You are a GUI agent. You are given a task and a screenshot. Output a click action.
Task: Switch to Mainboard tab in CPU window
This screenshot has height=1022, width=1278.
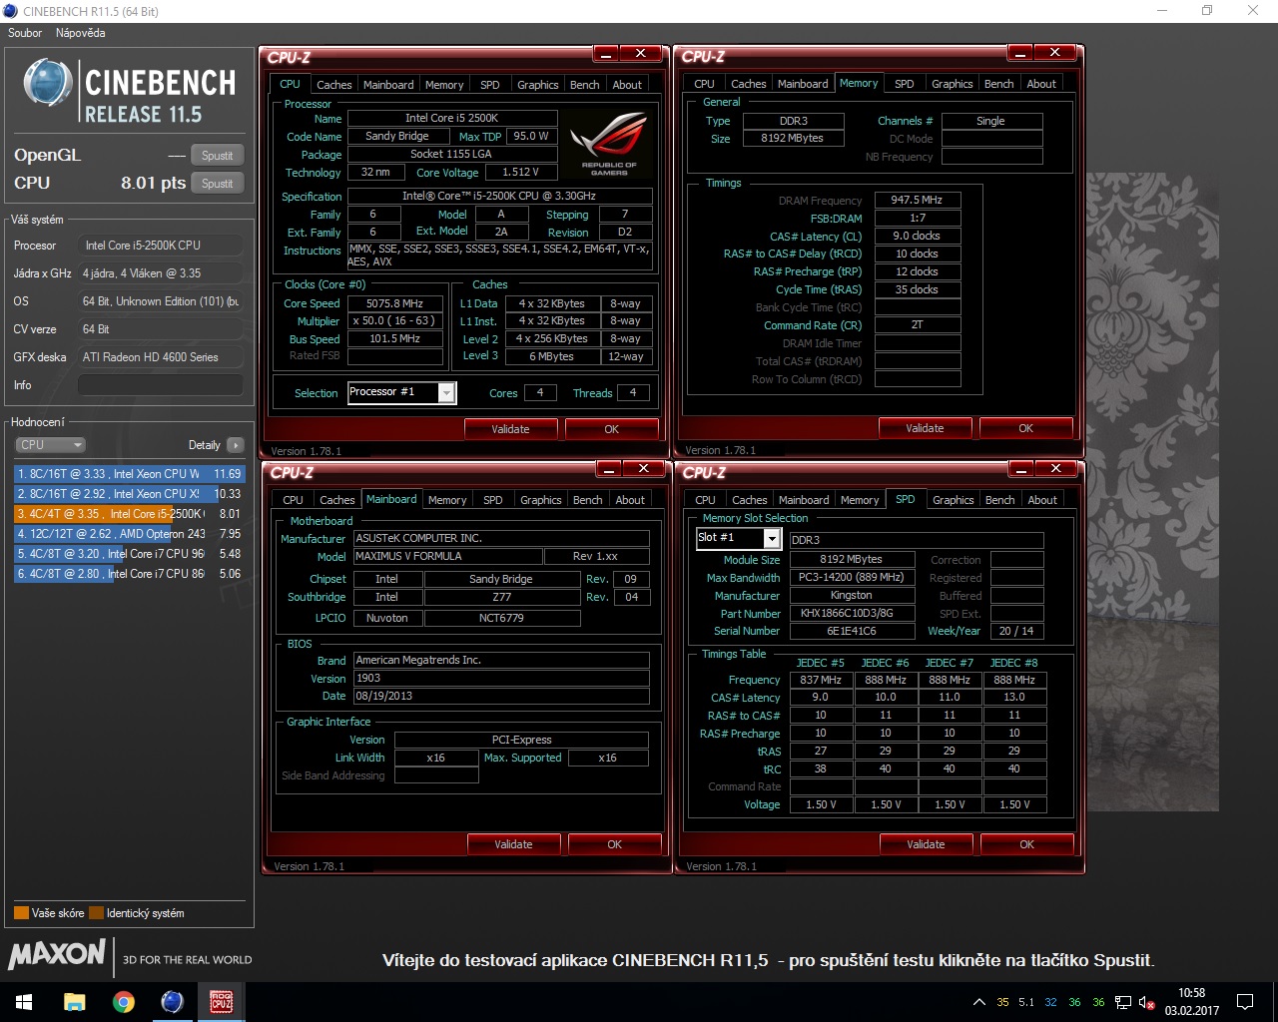point(388,85)
